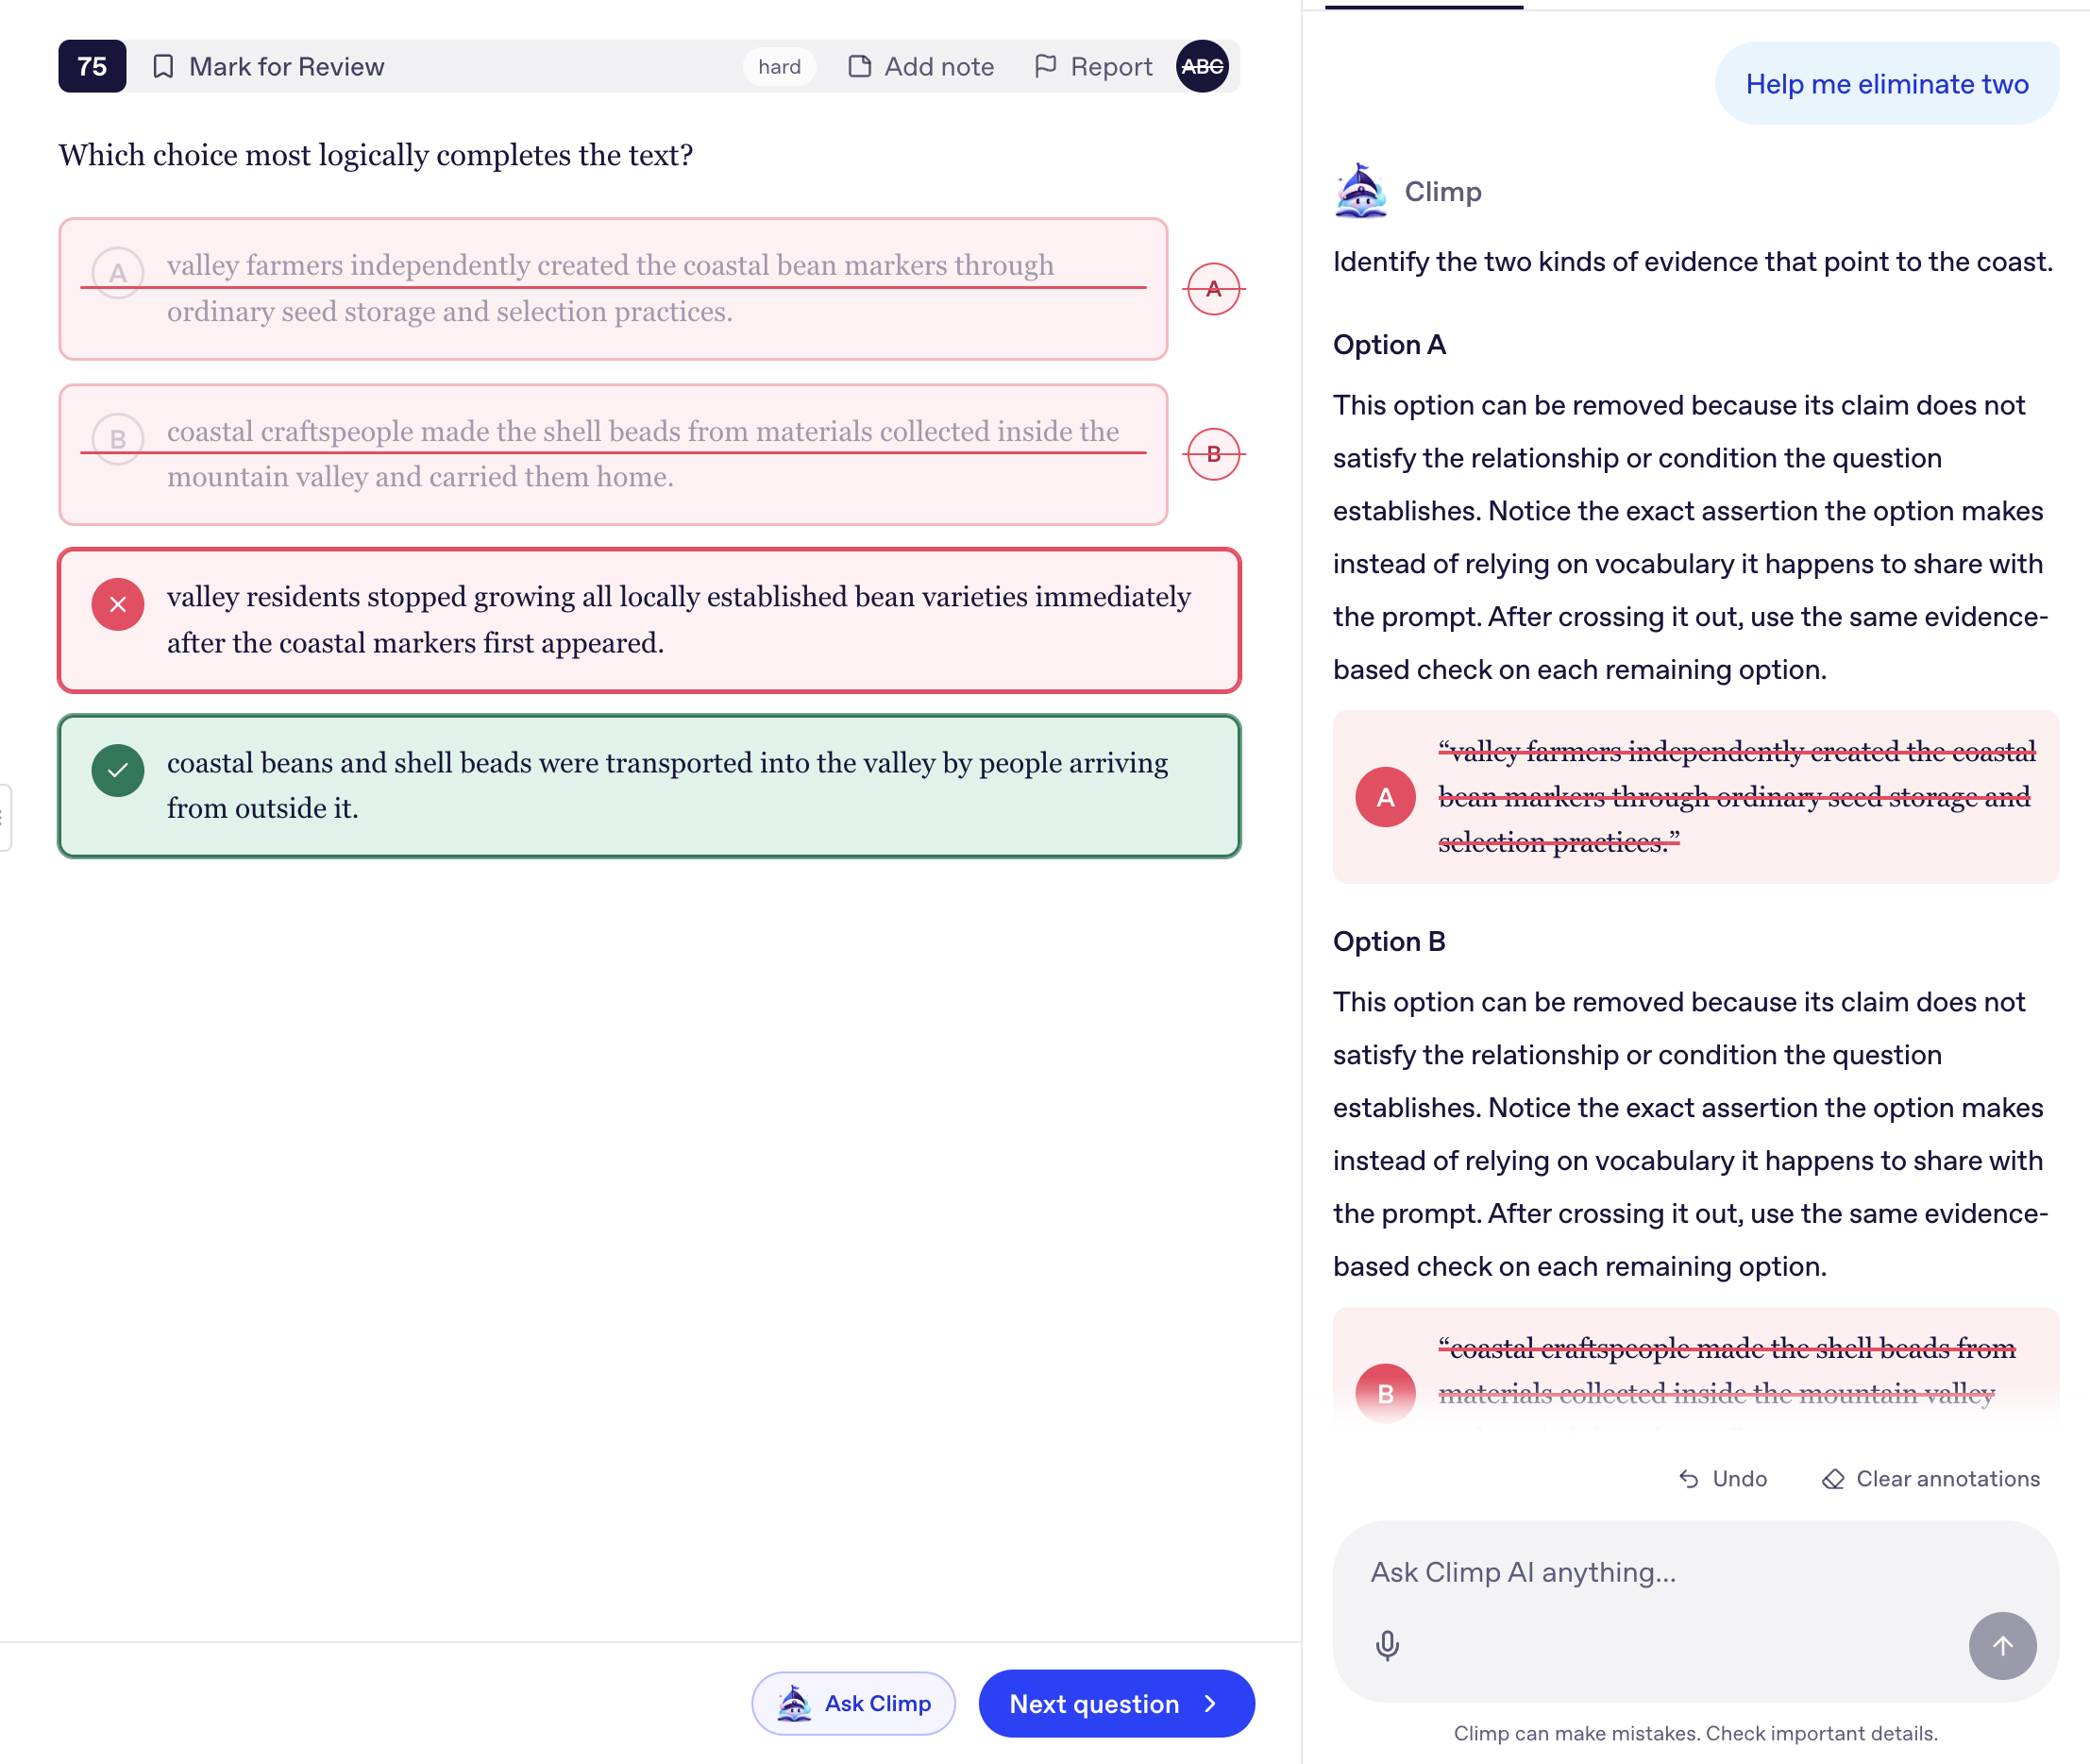Click the Clear annotations label
2090x1764 pixels.
(x=1947, y=1479)
